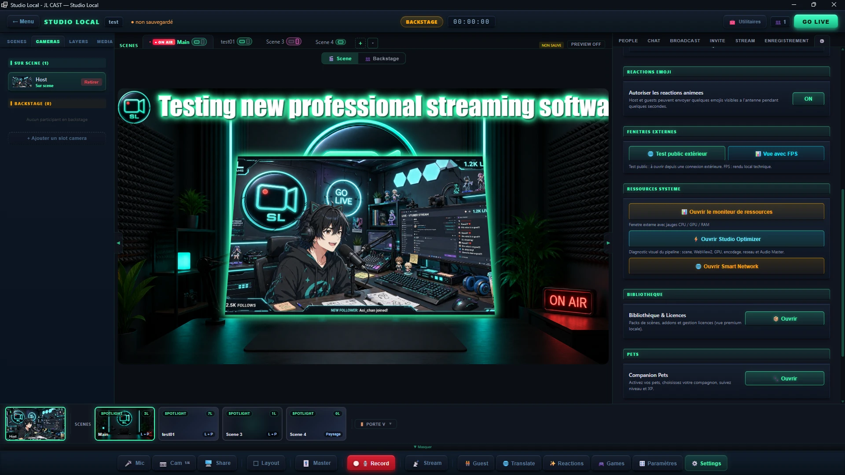
Task: Click Vue avec FPS button
Action: click(x=776, y=154)
